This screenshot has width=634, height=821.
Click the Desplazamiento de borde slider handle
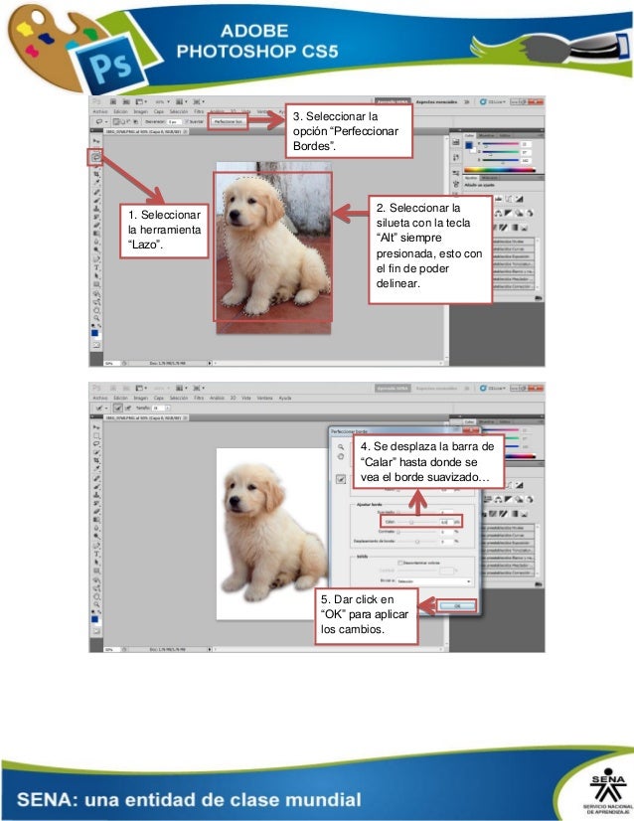pyautogui.click(x=417, y=542)
